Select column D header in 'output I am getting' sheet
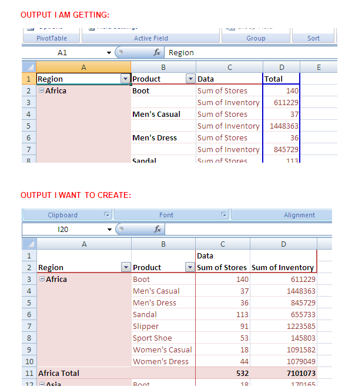 click(282, 67)
